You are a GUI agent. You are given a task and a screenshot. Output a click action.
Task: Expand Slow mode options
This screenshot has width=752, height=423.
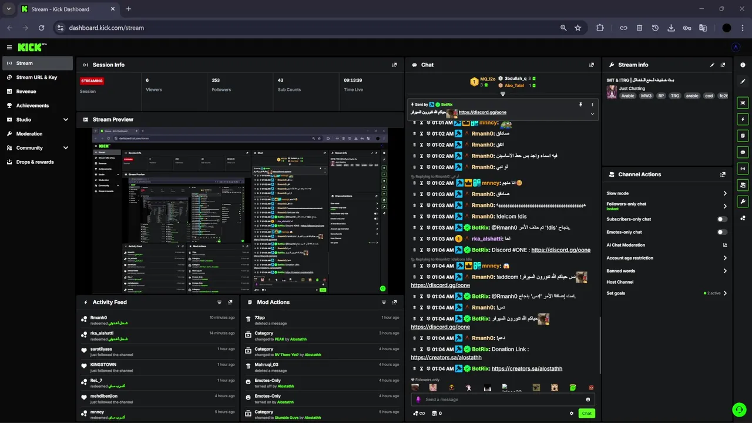click(x=725, y=193)
